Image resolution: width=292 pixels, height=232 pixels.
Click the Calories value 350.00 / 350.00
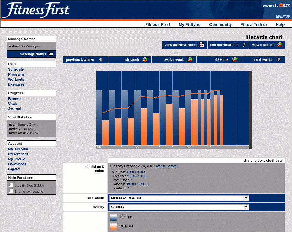[137, 184]
